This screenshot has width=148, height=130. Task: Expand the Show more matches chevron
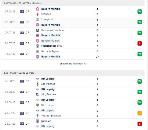pyautogui.click(x=85, y=64)
